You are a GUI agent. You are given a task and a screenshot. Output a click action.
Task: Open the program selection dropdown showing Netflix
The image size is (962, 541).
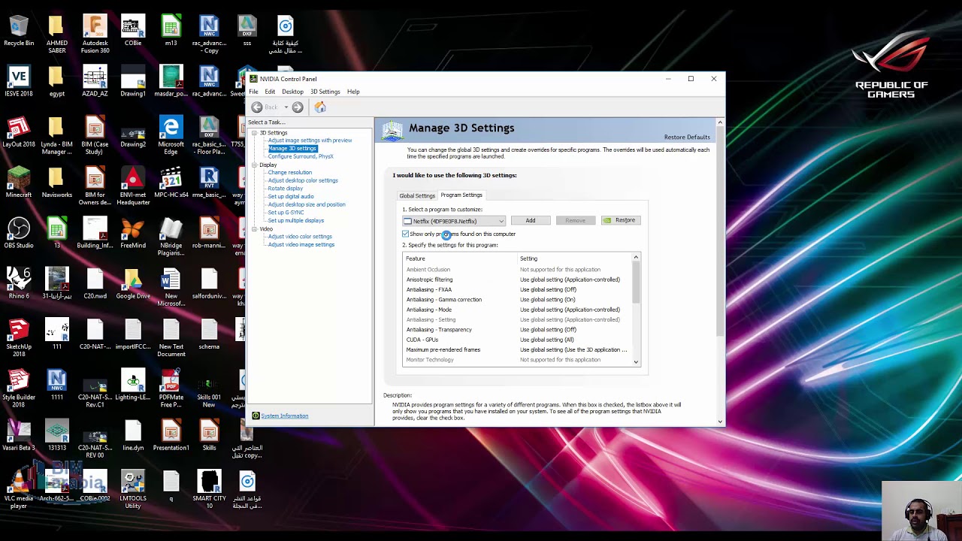pos(454,221)
